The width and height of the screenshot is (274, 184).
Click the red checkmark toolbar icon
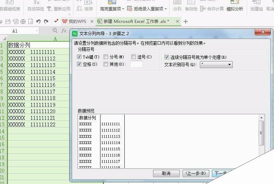click(x=56, y=21)
